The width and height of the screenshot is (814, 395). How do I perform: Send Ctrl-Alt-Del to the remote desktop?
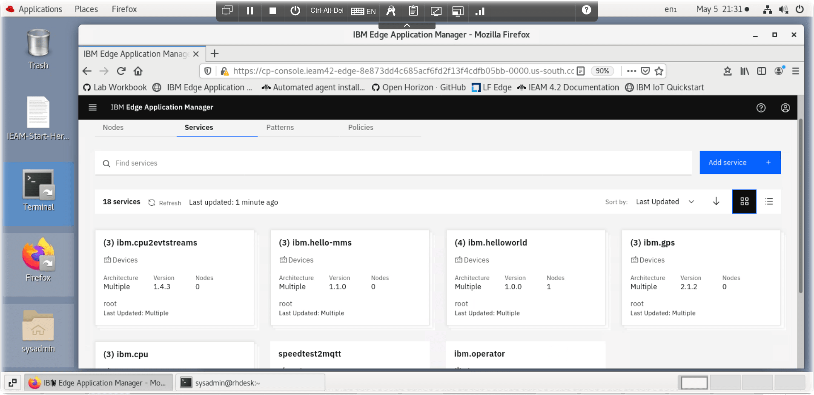(327, 11)
